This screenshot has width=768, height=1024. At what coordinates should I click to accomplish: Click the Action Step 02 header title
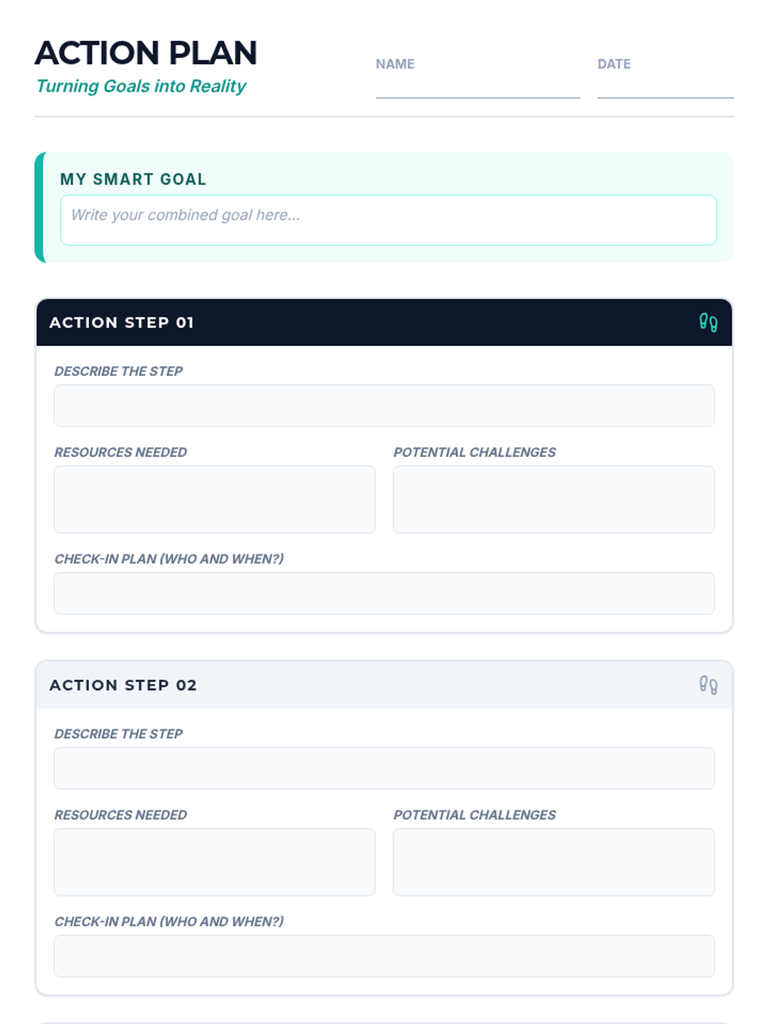tap(123, 685)
